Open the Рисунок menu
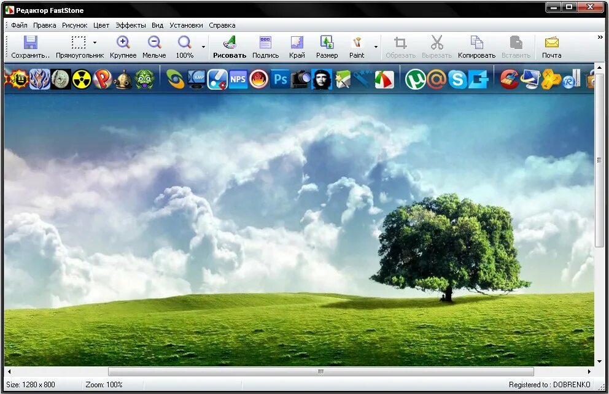Screen dimensions: 609x394 click(x=74, y=25)
